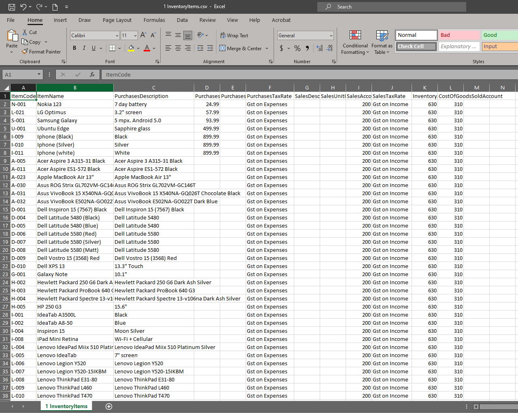Open the File menu
This screenshot has width=518, height=413.
pos(11,20)
